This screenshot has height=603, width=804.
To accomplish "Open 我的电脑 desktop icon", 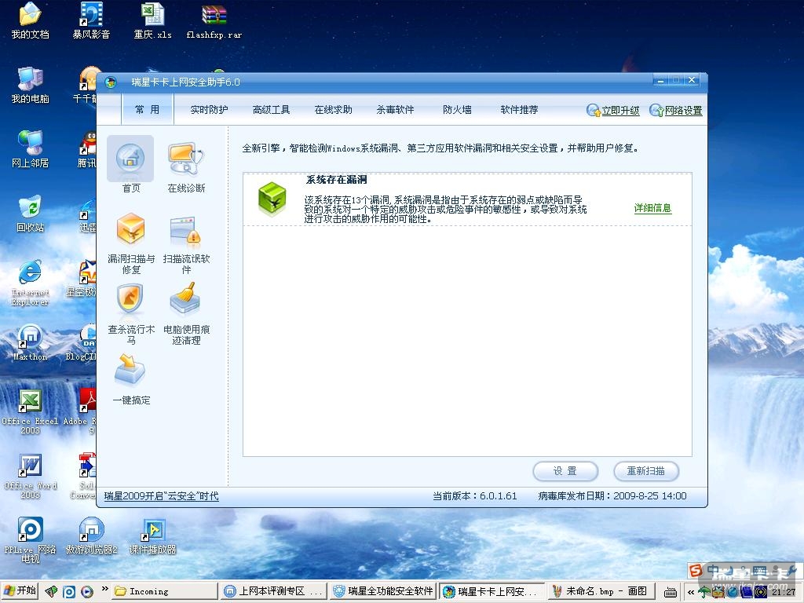I will [31, 85].
